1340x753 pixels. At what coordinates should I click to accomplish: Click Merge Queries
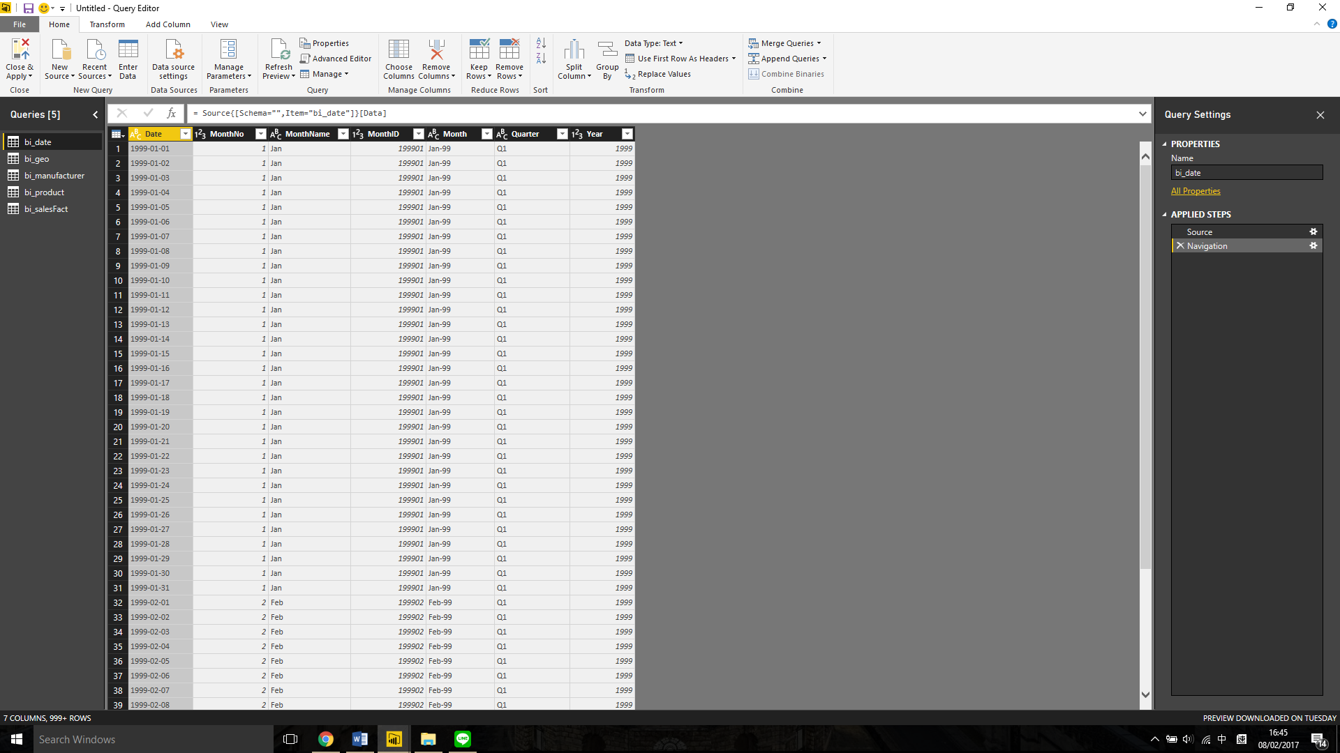point(784,43)
